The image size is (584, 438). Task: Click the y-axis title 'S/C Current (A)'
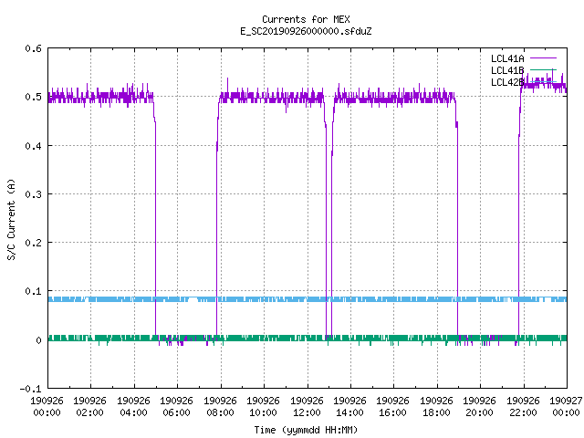[x=12, y=220]
